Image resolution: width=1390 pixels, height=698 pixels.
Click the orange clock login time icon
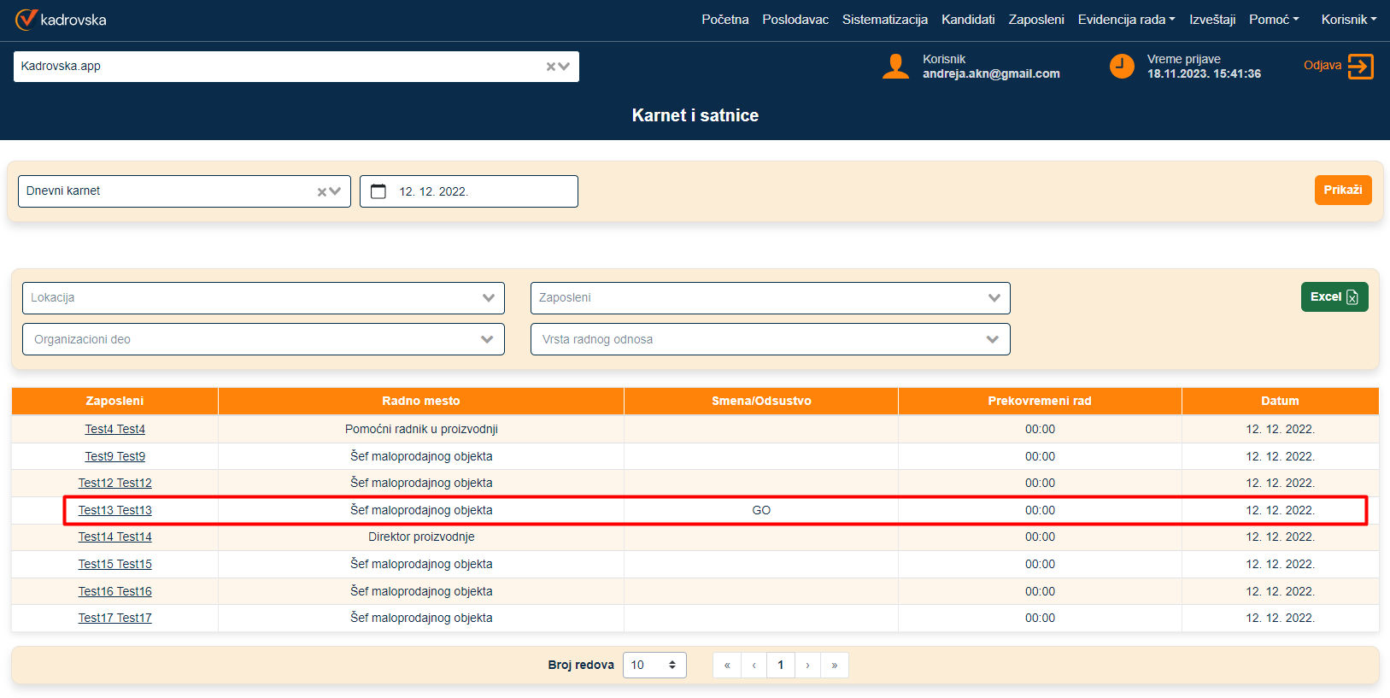point(1121,67)
